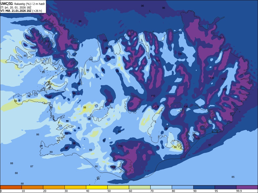Screen dimensions: 258x193
Task: Click the '(+26 h)' forecast offset text
Action: coord(37,11)
